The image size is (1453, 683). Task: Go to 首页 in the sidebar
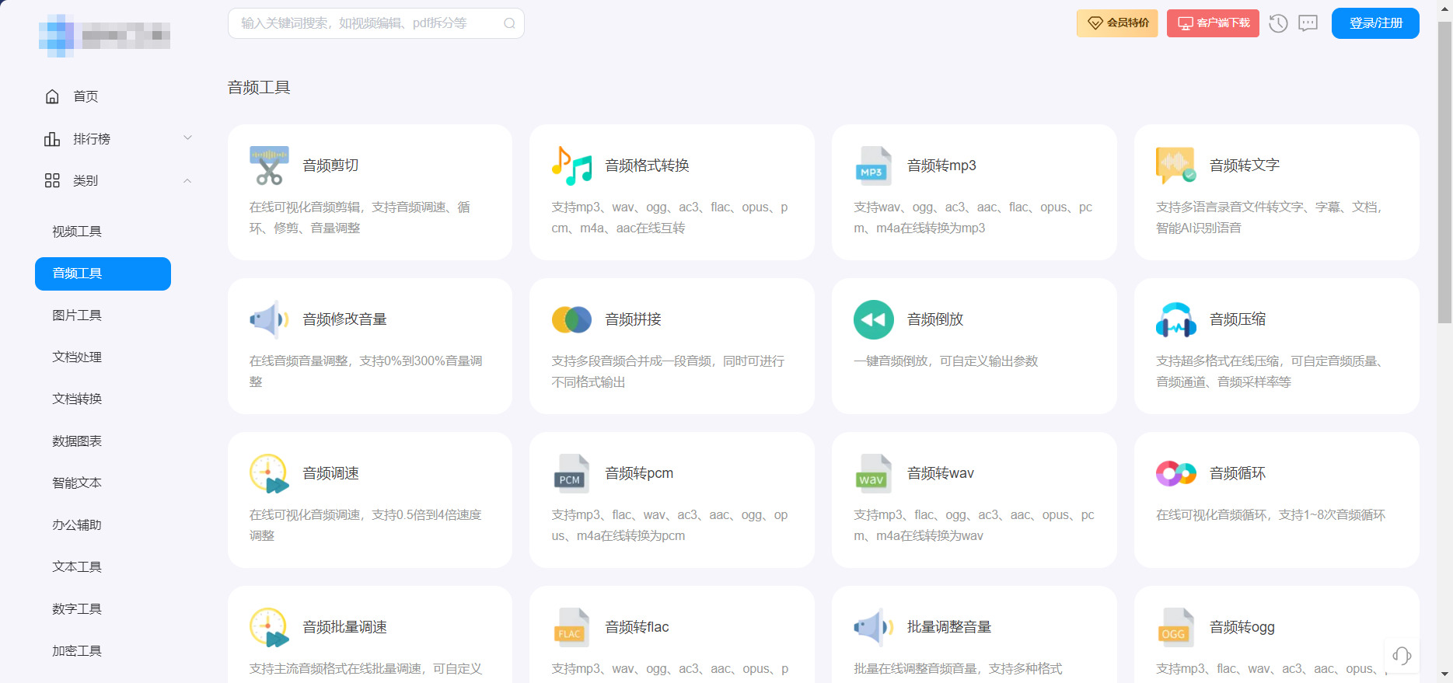click(86, 96)
